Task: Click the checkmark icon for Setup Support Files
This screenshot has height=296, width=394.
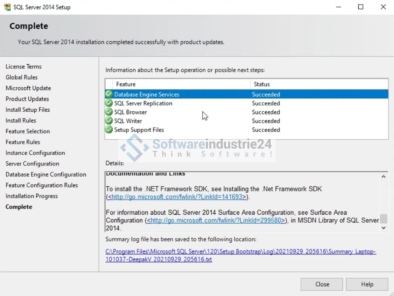Action: click(109, 130)
